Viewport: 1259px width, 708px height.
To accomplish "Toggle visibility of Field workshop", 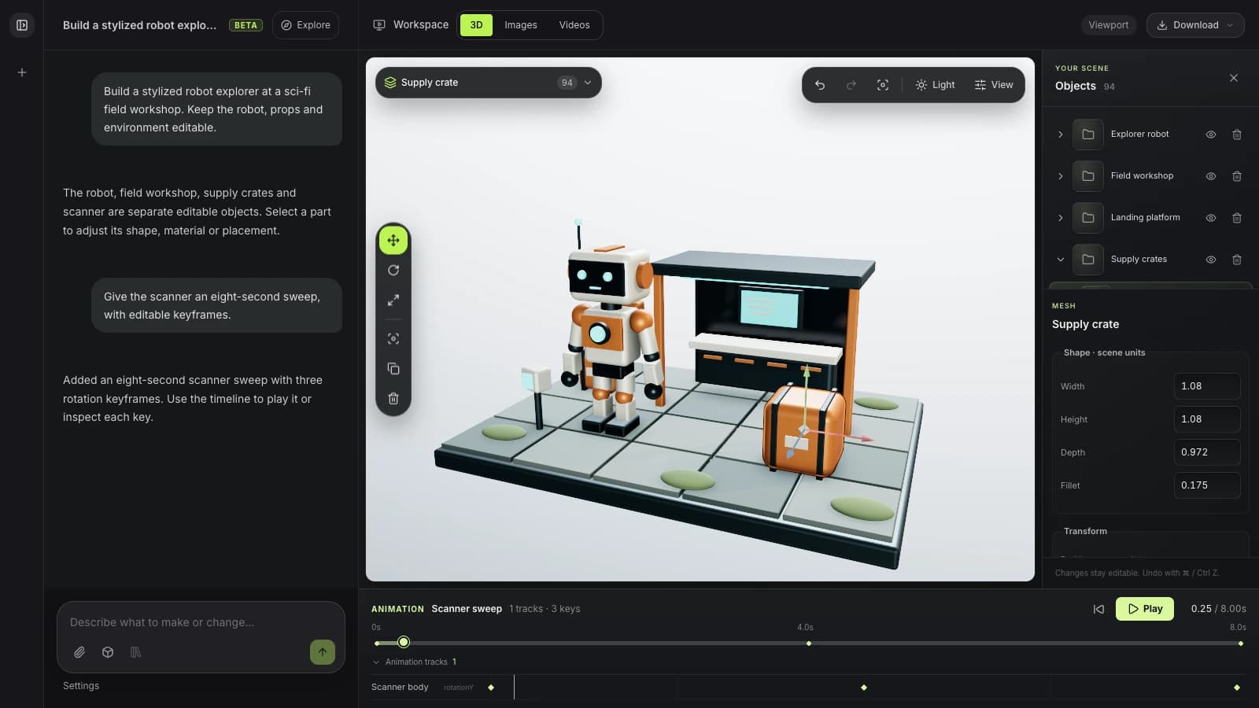I will (x=1211, y=176).
